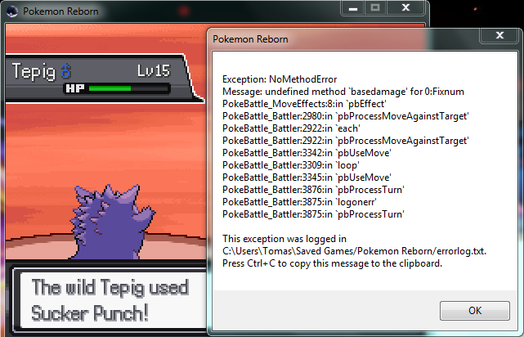Image resolution: width=524 pixels, height=337 pixels.
Task: Click the male gender symbol next to Tepig
Action: pos(65,71)
